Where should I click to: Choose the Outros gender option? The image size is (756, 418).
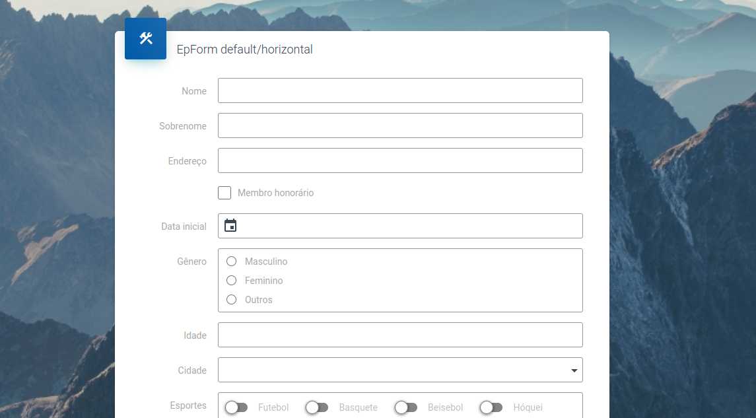tap(232, 300)
